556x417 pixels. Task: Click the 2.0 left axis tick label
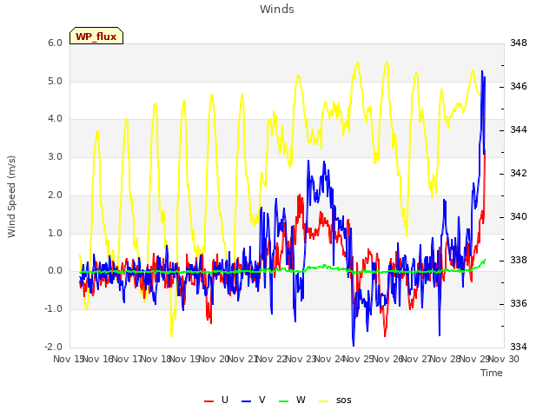(x=55, y=195)
